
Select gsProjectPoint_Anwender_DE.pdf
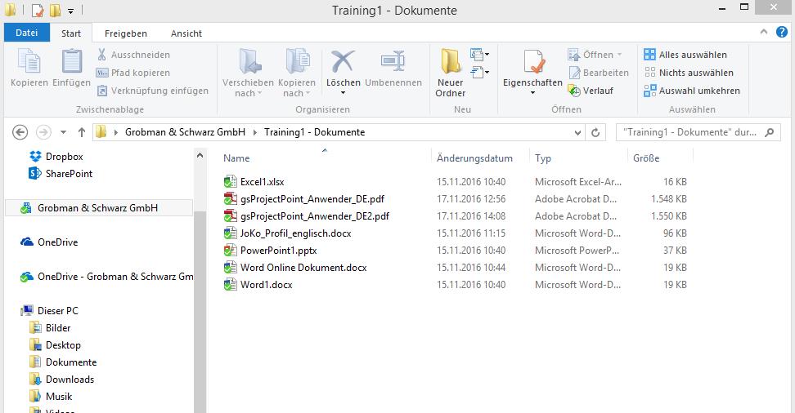(304, 199)
